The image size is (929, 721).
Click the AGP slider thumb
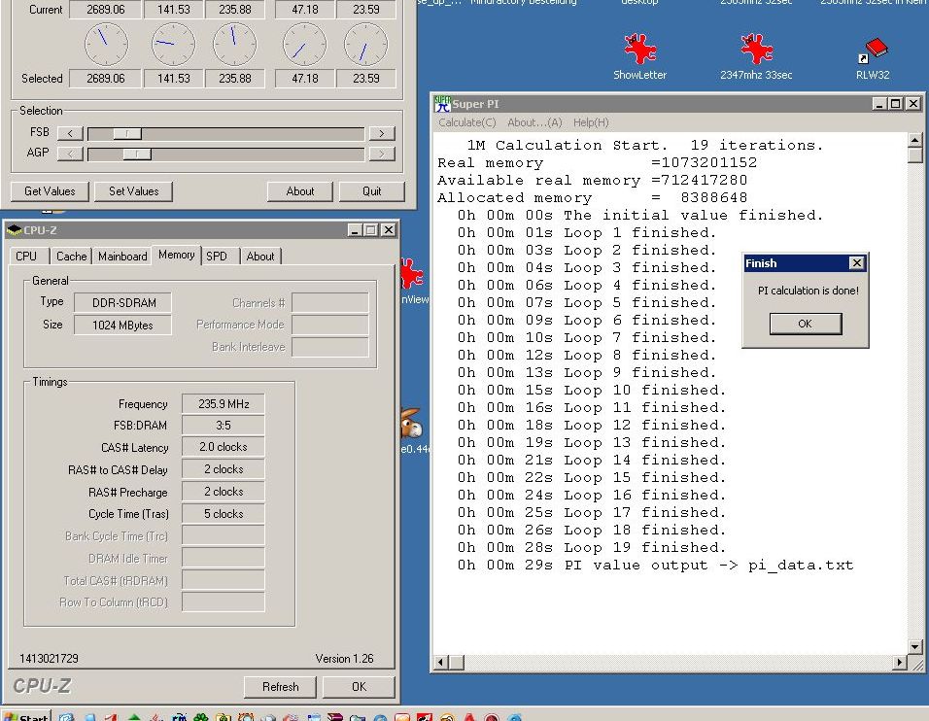[x=137, y=154]
